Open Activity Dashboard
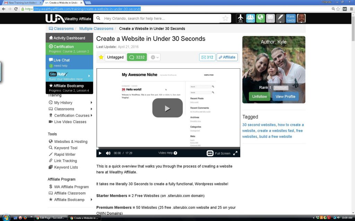355x221 pixels. (69, 38)
